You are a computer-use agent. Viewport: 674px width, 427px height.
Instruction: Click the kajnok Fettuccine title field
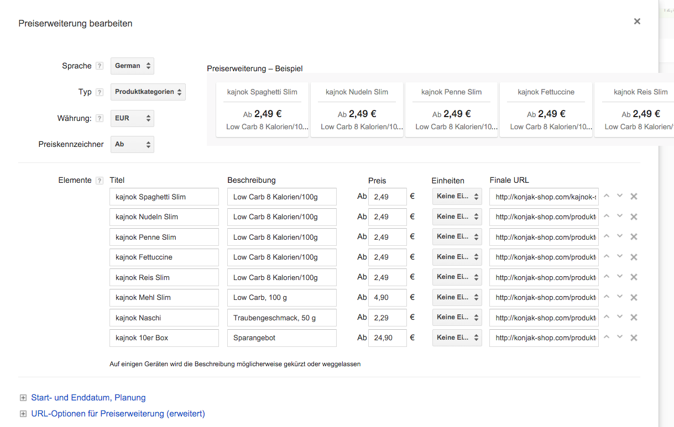[x=164, y=257]
